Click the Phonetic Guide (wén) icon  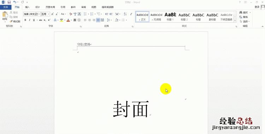click(75, 14)
